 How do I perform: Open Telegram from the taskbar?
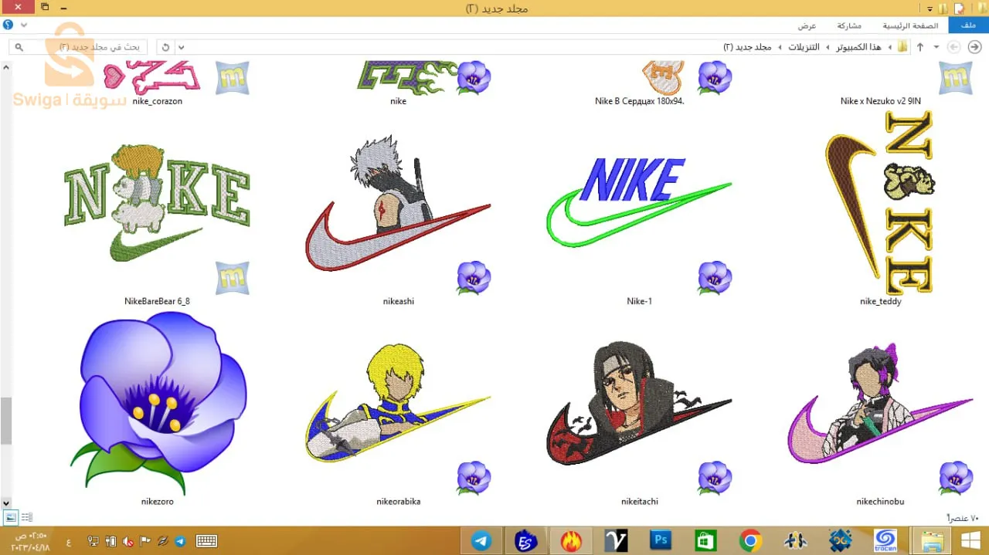pos(481,541)
